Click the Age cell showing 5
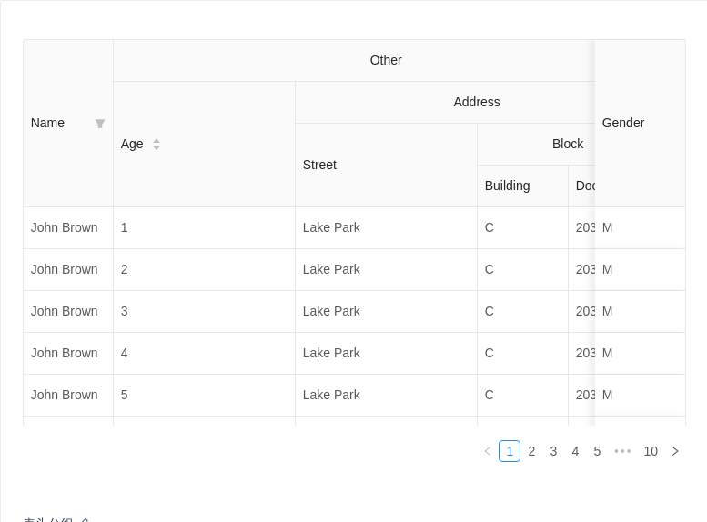The height and width of the screenshot is (522, 707). coord(204,395)
